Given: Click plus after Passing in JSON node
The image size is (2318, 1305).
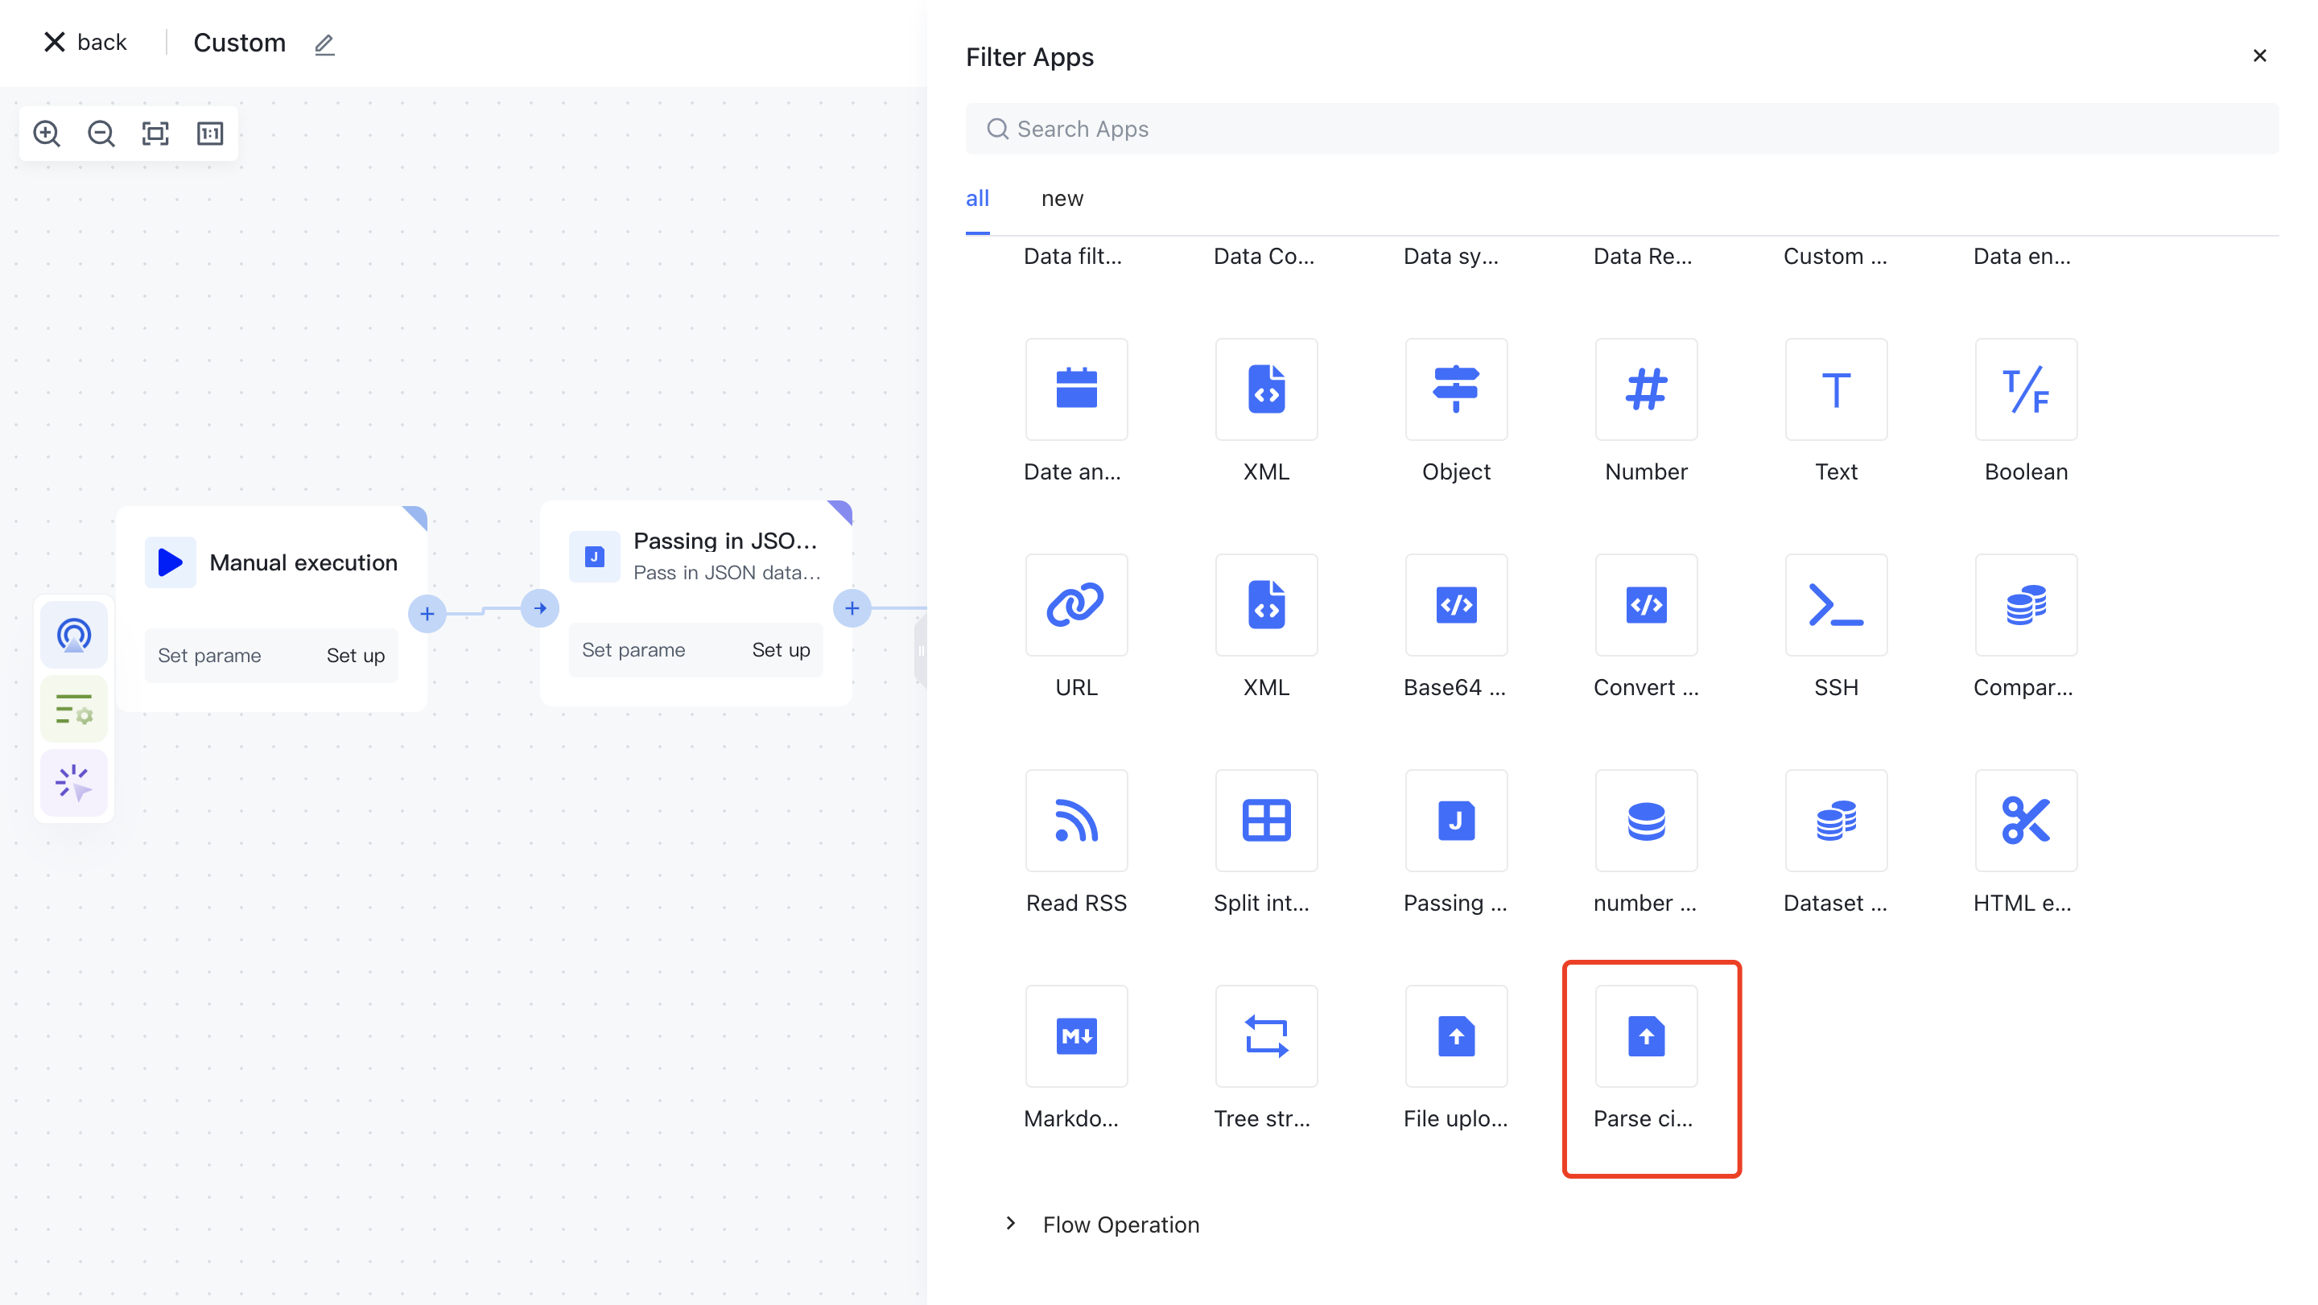Looking at the screenshot, I should point(852,609).
